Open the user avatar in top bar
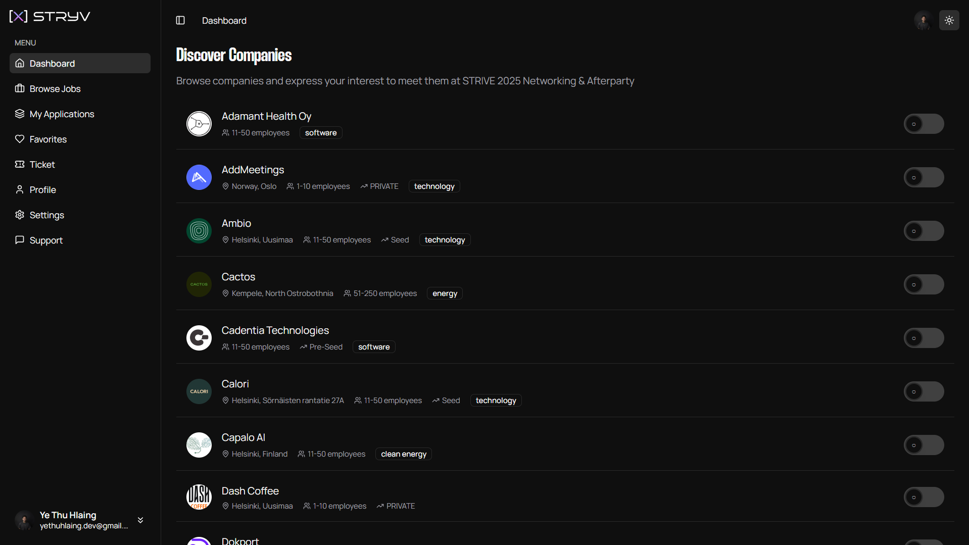The height and width of the screenshot is (545, 969). pos(923,20)
